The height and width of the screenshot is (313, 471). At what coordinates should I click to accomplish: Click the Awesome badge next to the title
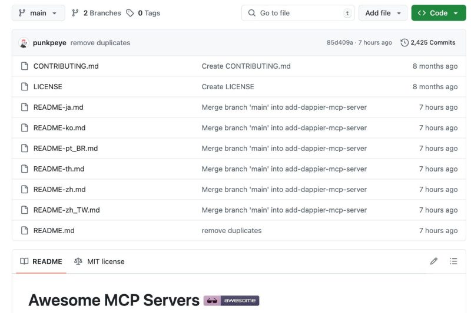pos(231,301)
